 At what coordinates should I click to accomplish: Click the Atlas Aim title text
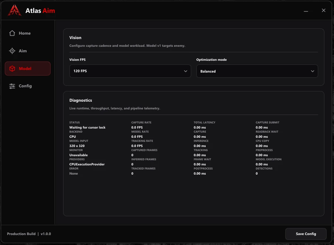(x=40, y=11)
